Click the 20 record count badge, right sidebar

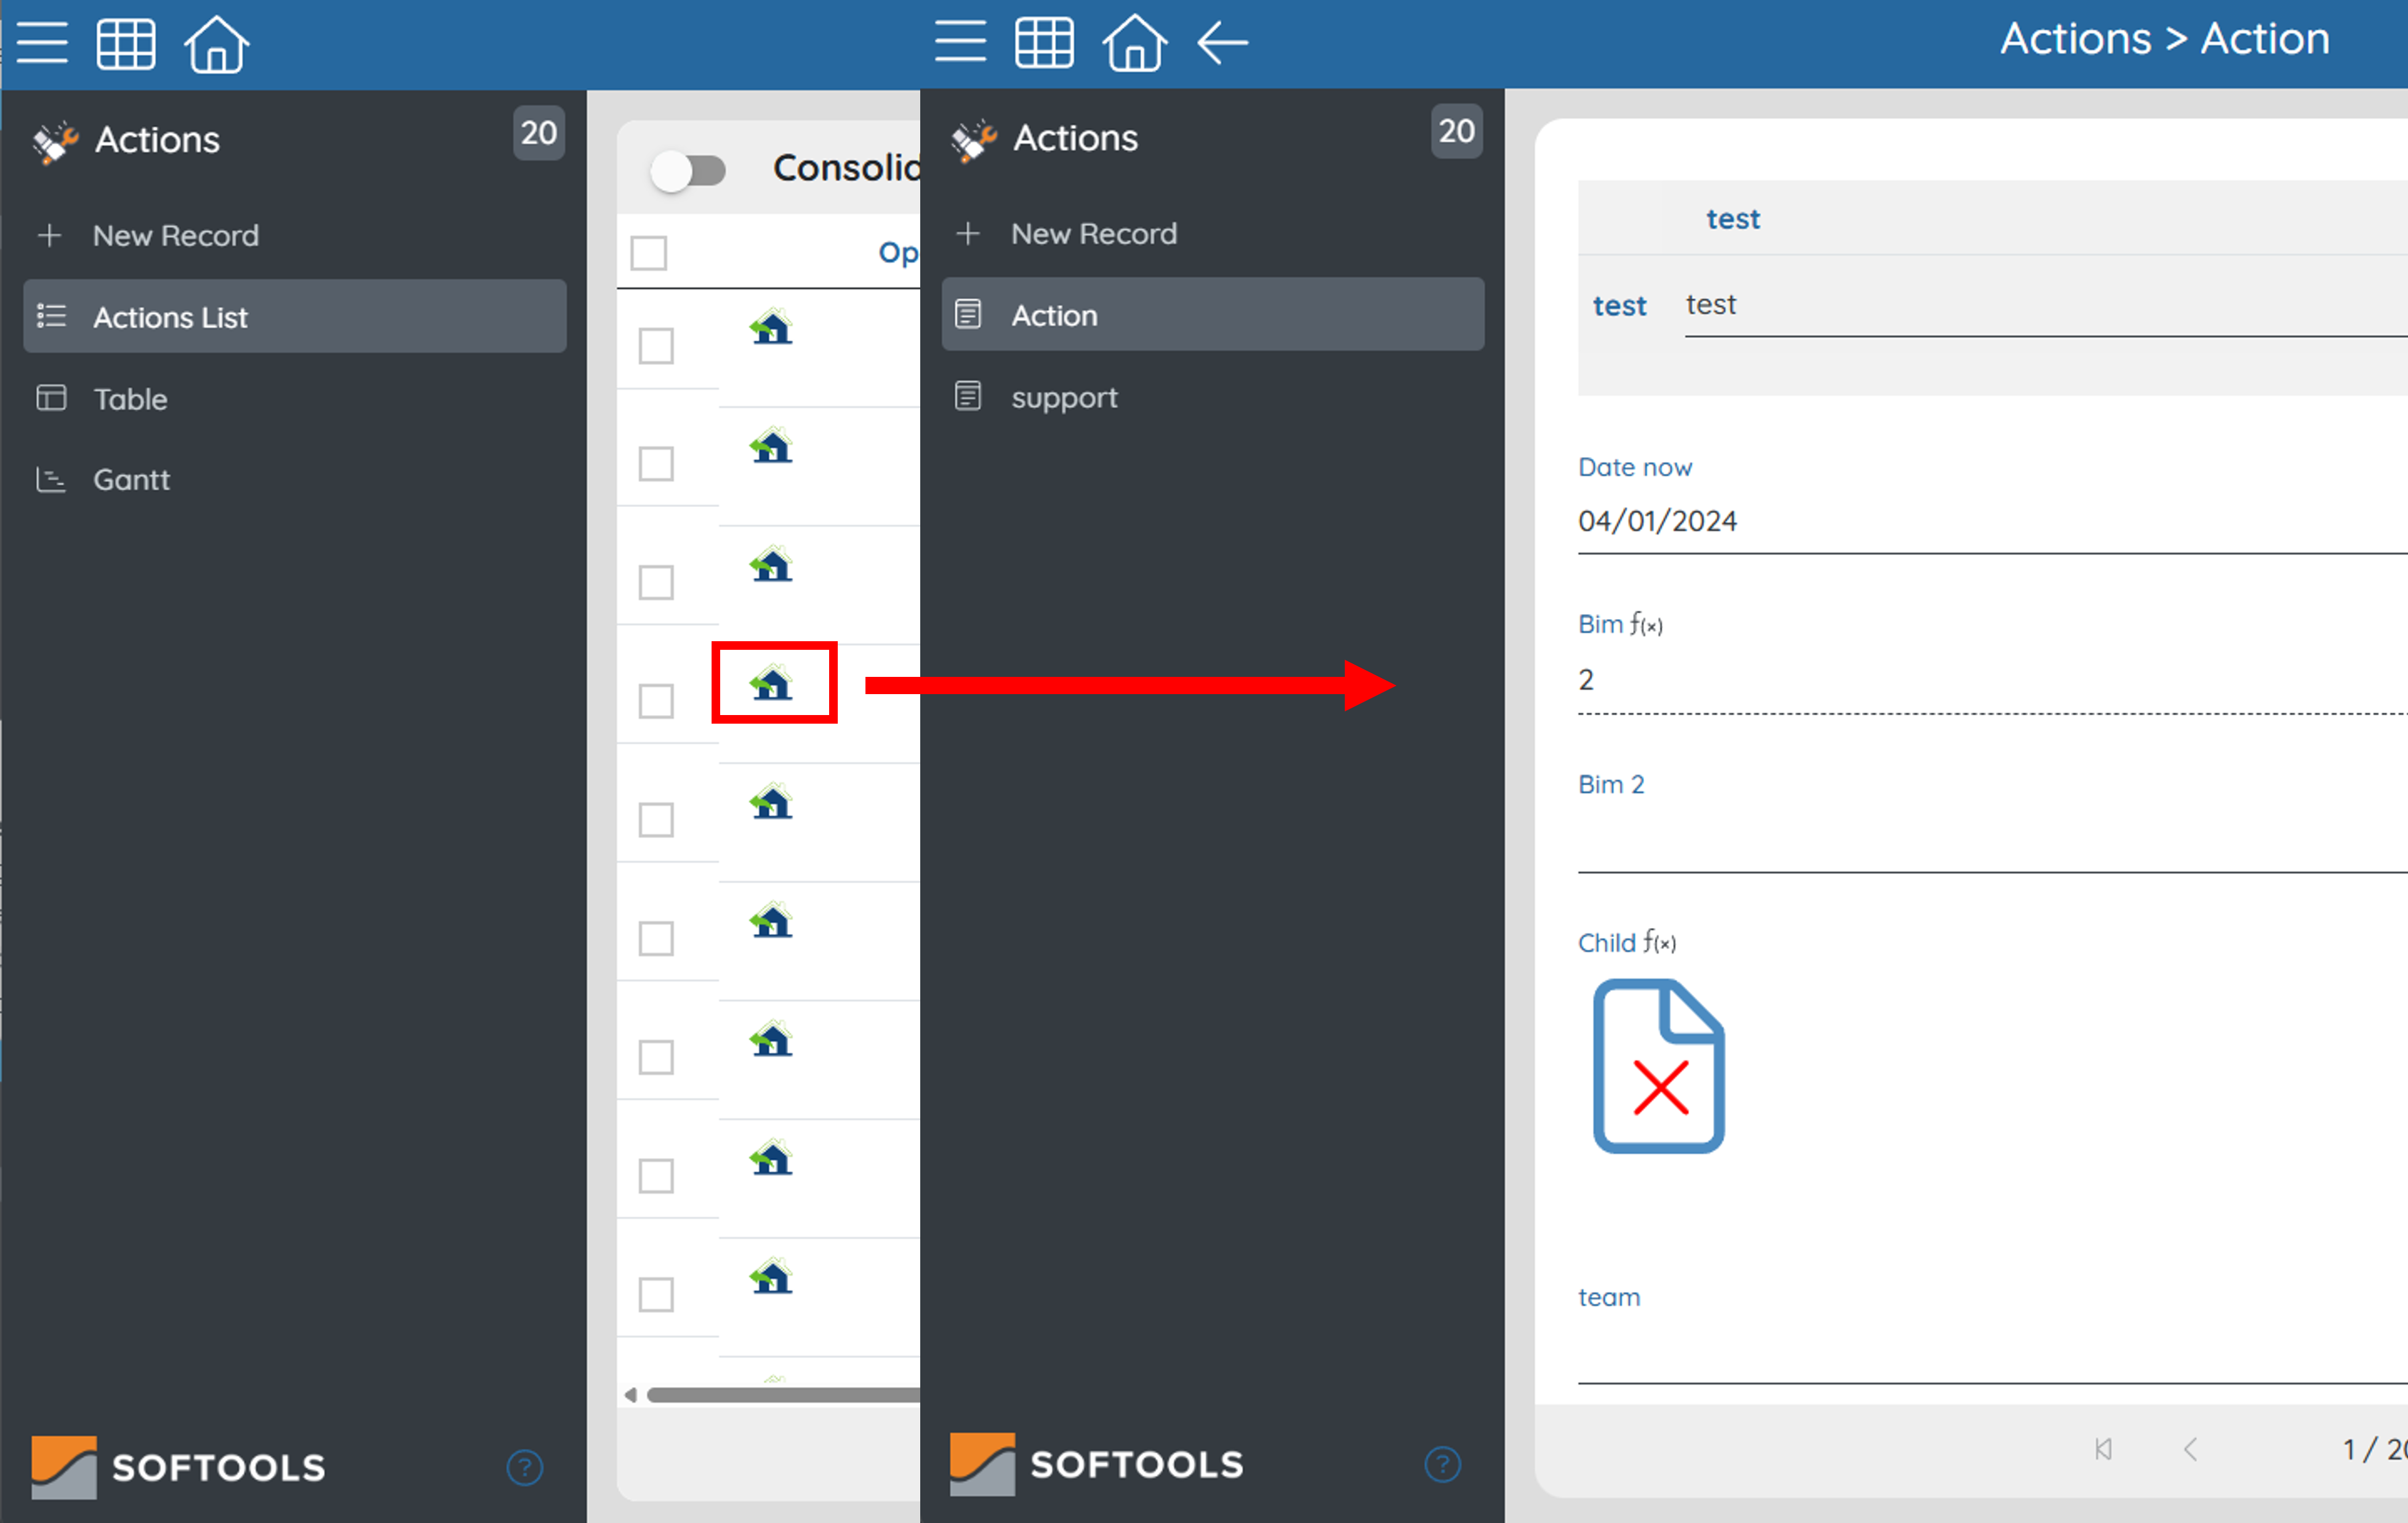[x=1457, y=131]
